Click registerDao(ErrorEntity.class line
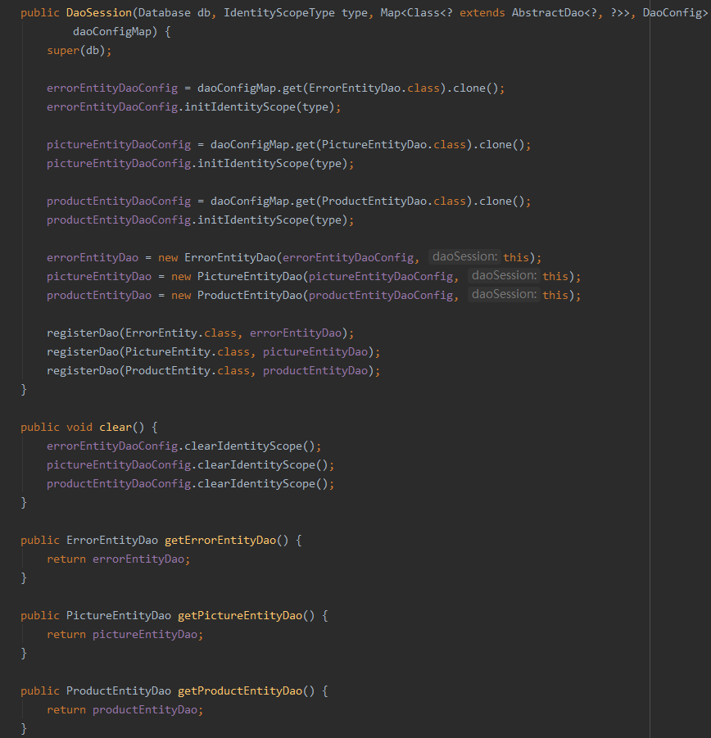Viewport: 711px width, 738px height. [x=200, y=333]
